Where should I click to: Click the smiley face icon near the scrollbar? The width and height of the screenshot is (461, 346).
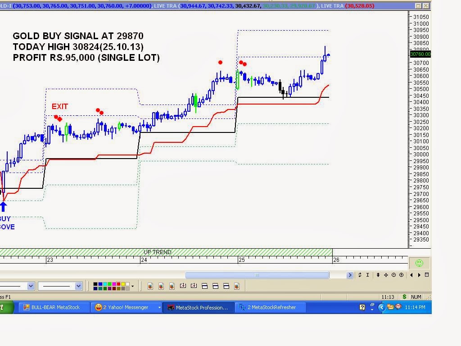pos(419,263)
